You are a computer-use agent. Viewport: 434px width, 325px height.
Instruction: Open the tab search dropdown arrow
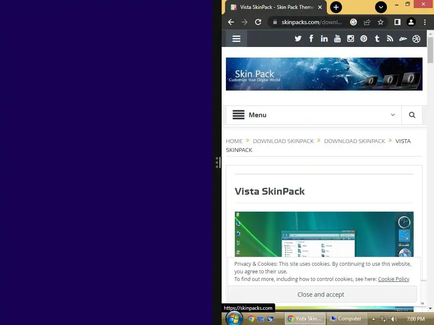point(381,7)
